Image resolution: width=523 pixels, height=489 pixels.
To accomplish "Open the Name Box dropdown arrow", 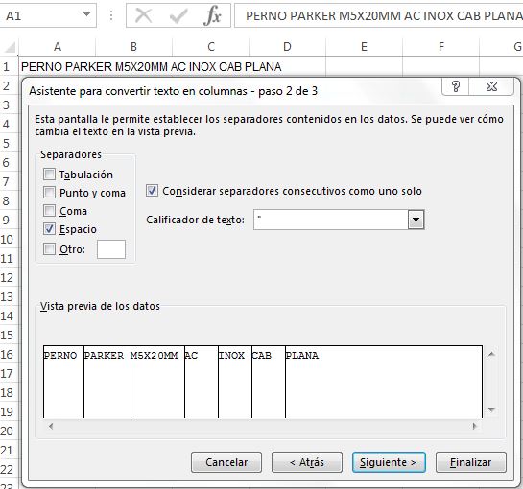I will pos(86,14).
